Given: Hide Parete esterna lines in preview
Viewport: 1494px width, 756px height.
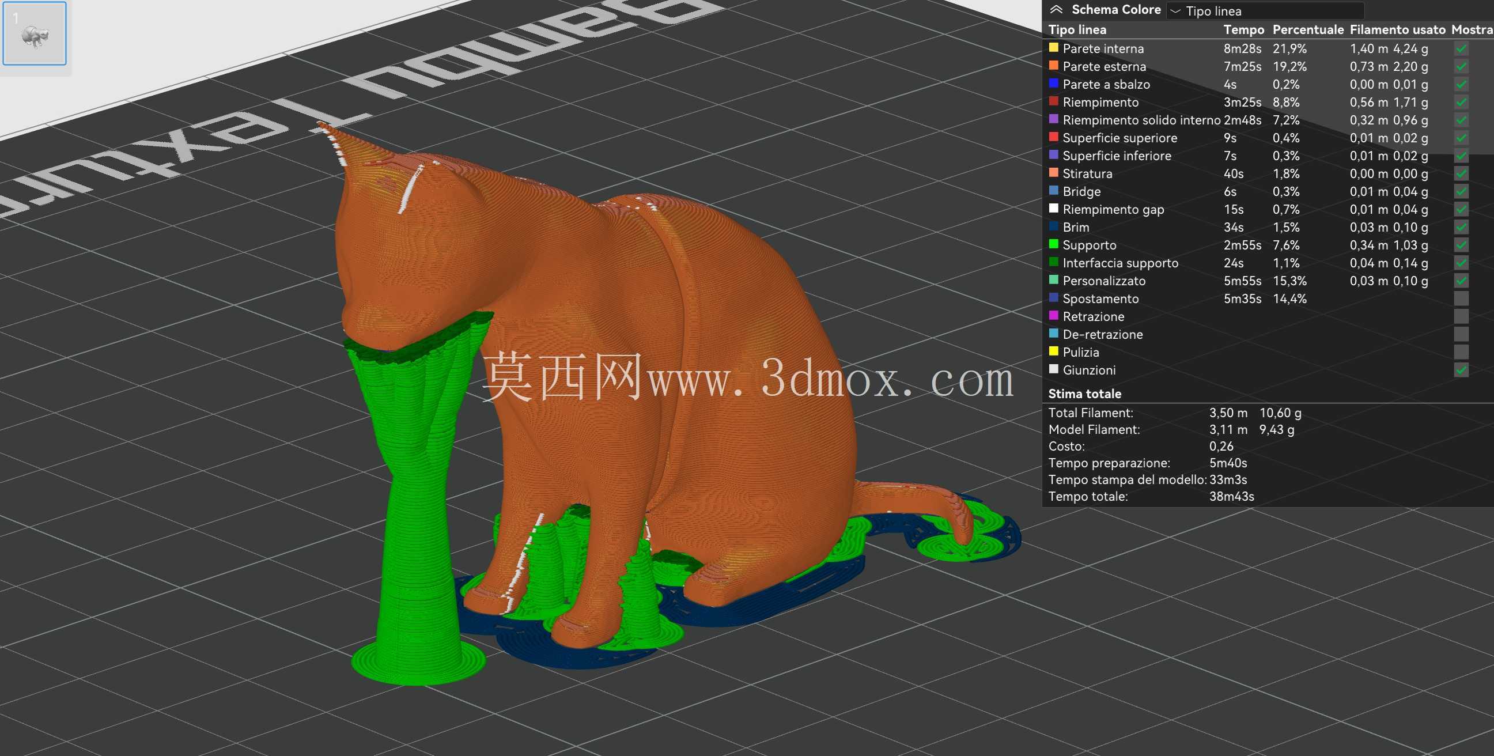Looking at the screenshot, I should (1461, 67).
